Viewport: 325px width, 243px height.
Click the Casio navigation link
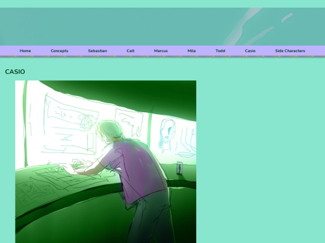250,51
